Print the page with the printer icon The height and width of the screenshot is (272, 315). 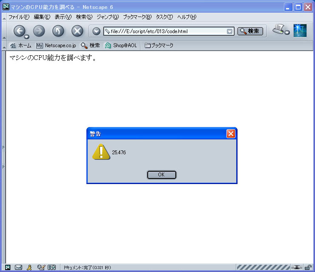(279, 29)
